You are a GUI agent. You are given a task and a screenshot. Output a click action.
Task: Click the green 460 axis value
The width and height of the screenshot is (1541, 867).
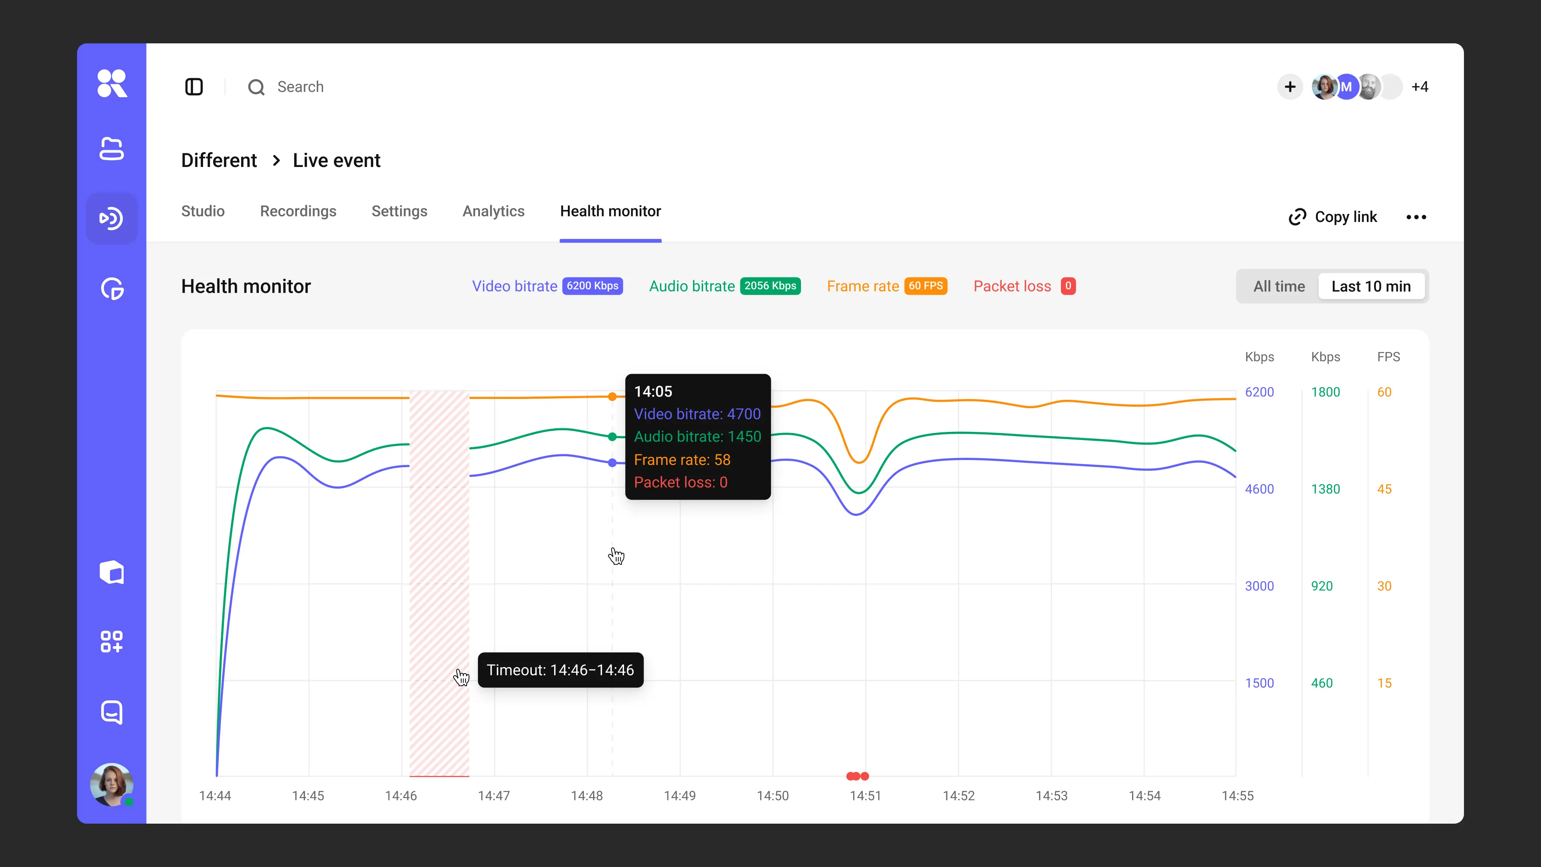pyautogui.click(x=1322, y=683)
